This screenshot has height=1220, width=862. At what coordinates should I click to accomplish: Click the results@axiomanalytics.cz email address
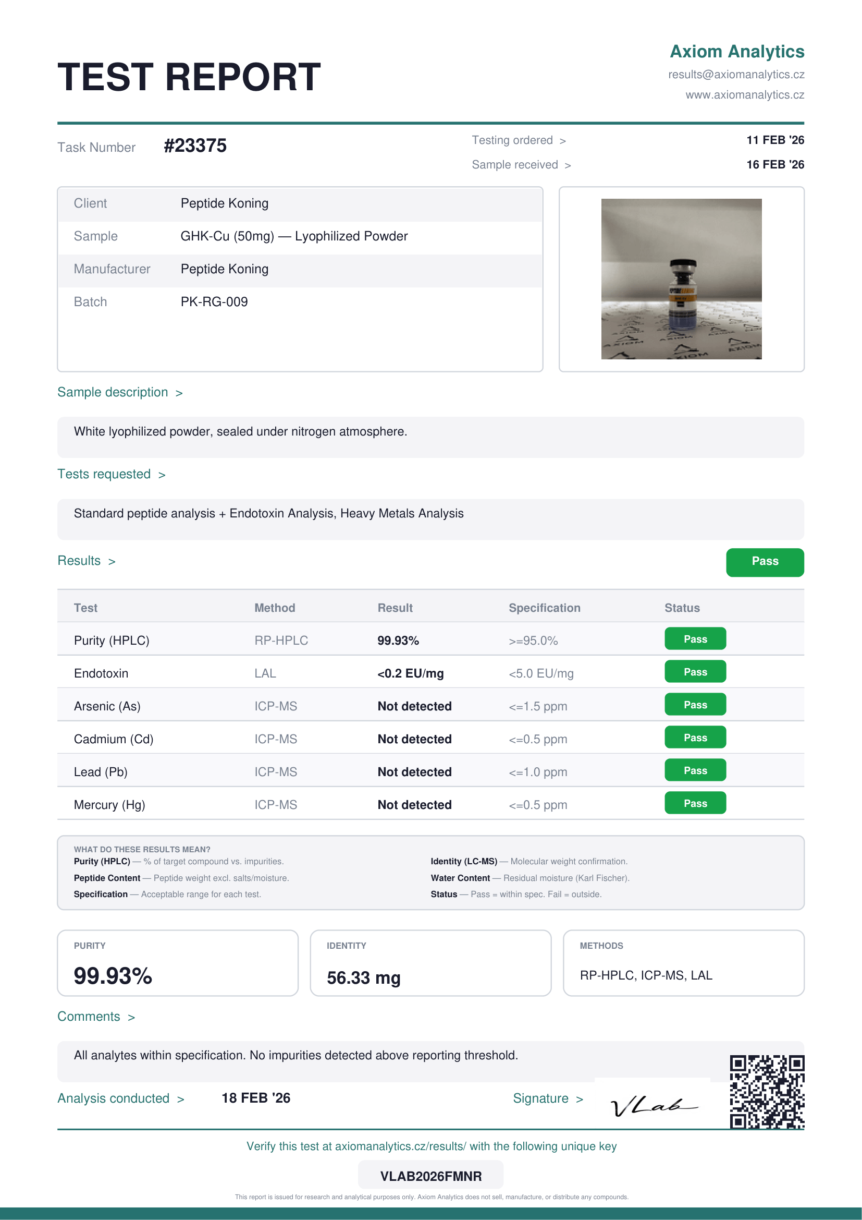(736, 75)
